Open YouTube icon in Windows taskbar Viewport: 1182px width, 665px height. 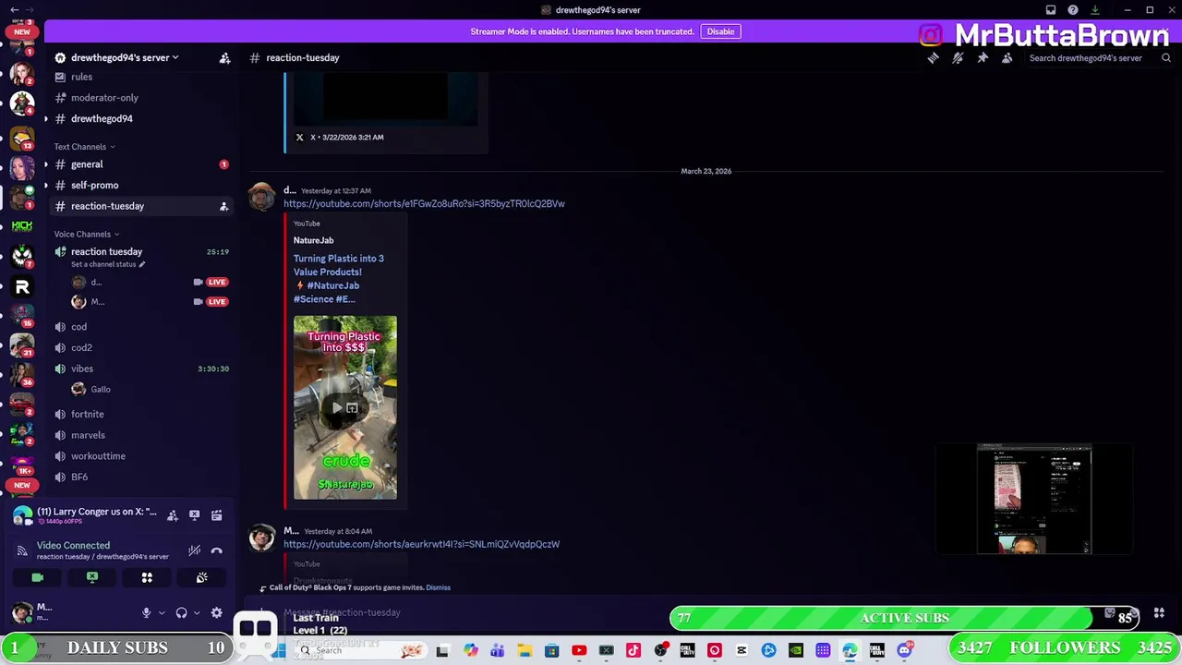pyautogui.click(x=579, y=651)
